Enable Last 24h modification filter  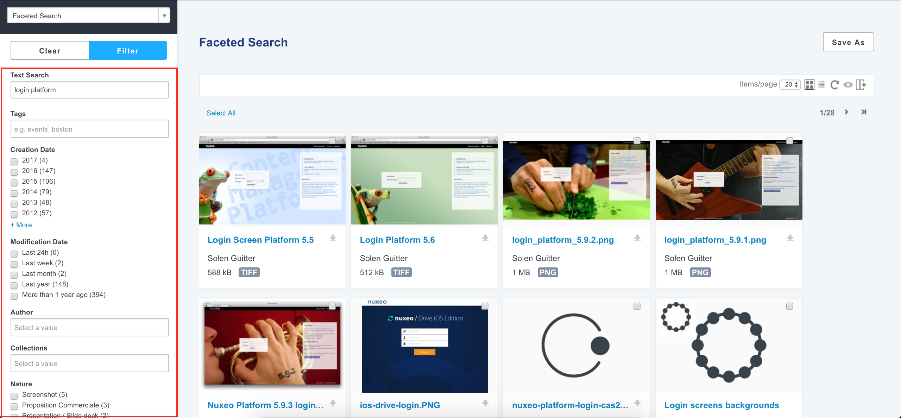point(14,254)
